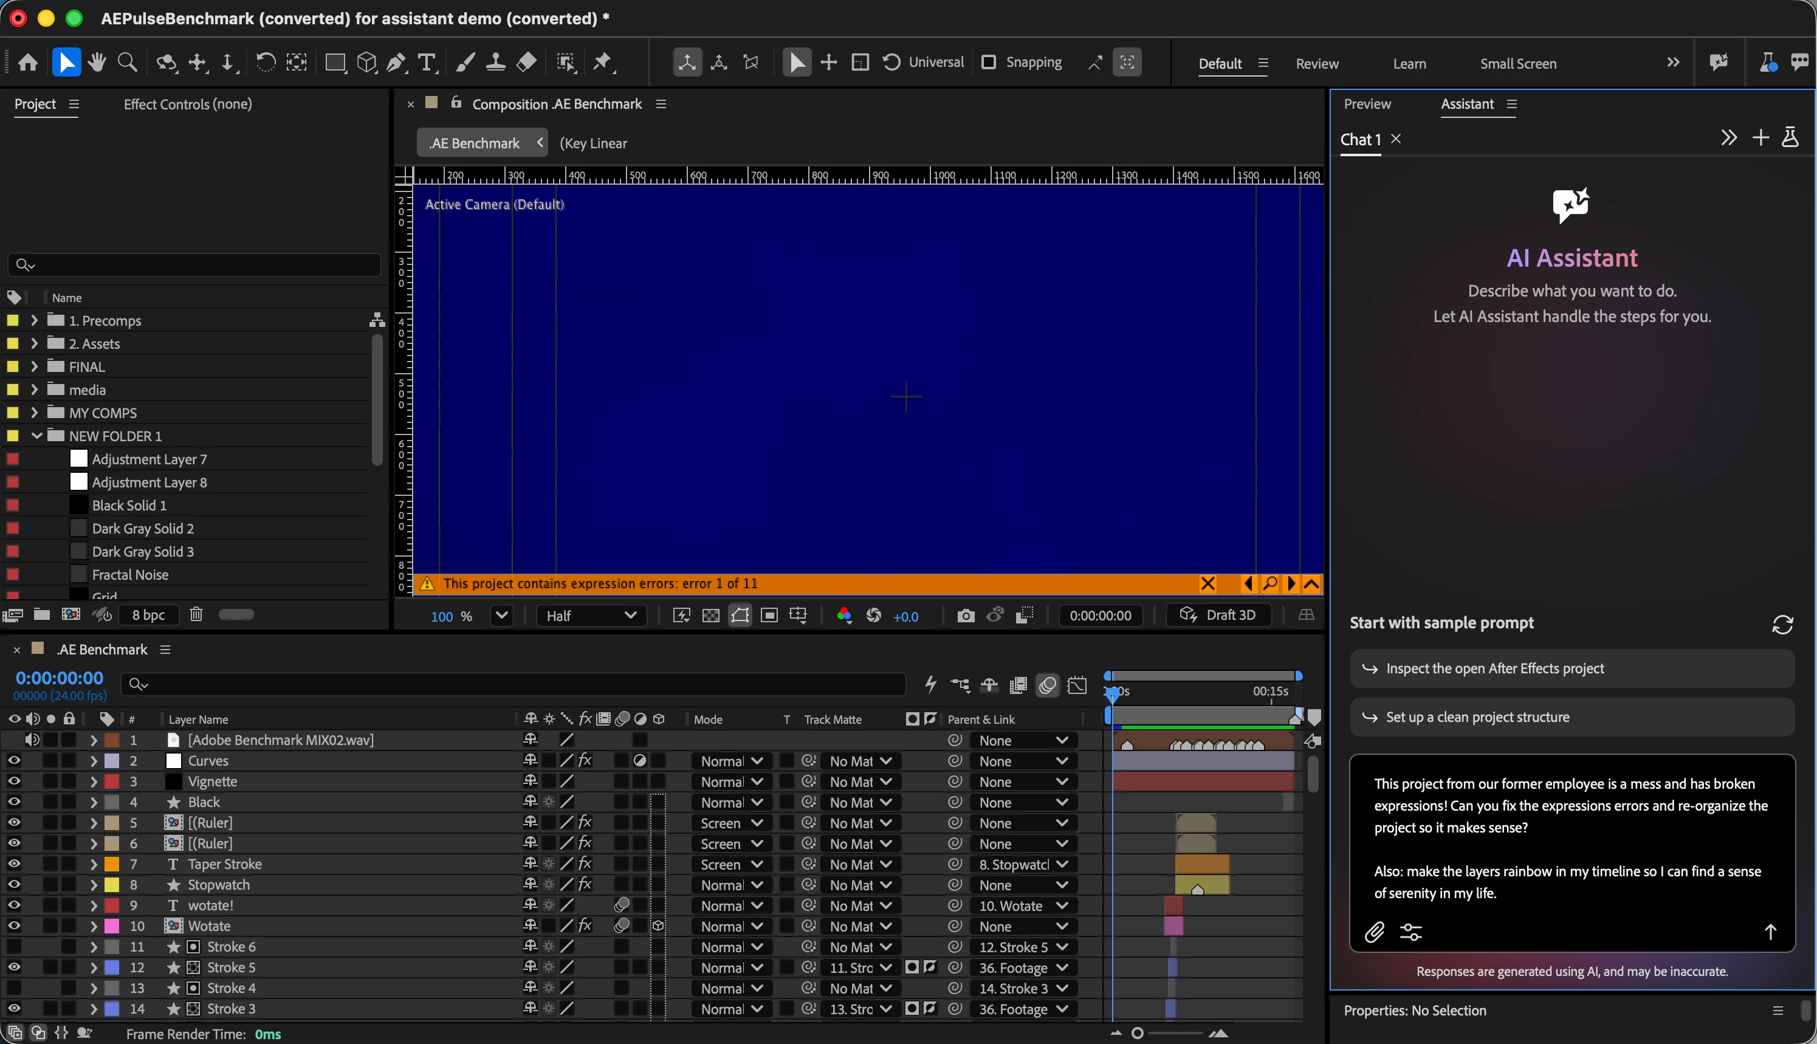Select the Brush tool
Image resolution: width=1817 pixels, height=1044 pixels.
465,63
